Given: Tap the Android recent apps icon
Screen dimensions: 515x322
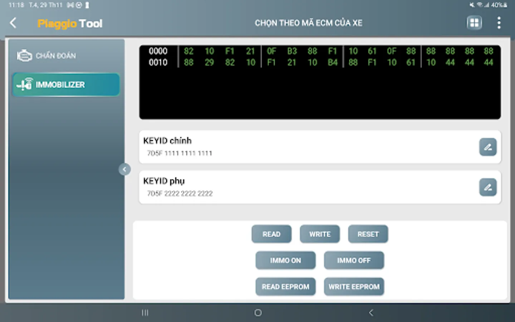Looking at the screenshot, I should [x=145, y=312].
